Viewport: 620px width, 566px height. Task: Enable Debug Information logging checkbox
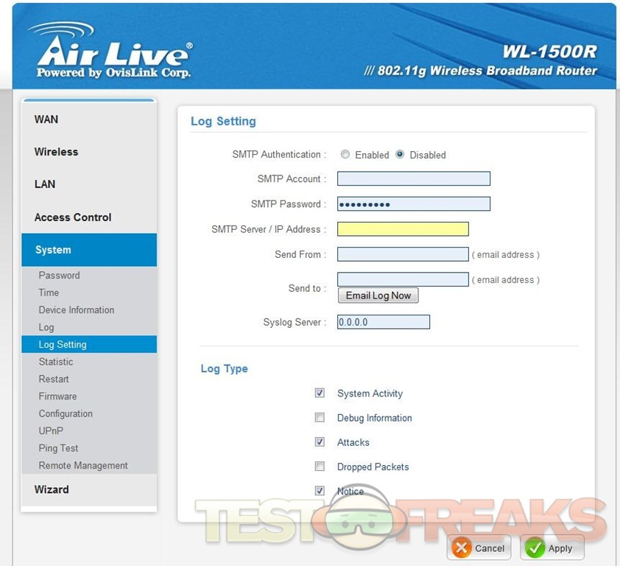(320, 418)
